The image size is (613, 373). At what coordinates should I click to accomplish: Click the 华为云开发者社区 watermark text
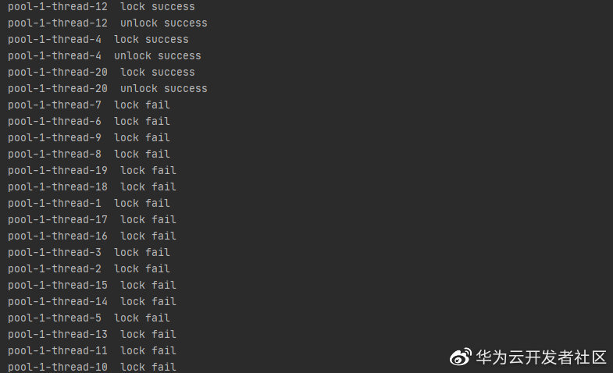[x=541, y=357]
